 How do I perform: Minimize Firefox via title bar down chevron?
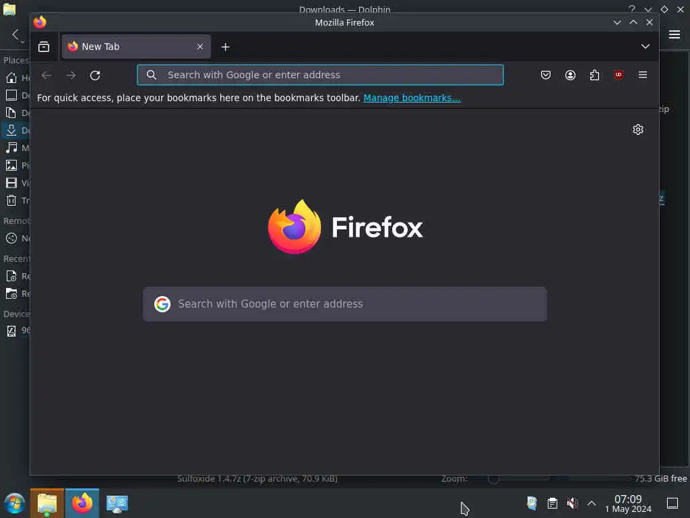[617, 22]
